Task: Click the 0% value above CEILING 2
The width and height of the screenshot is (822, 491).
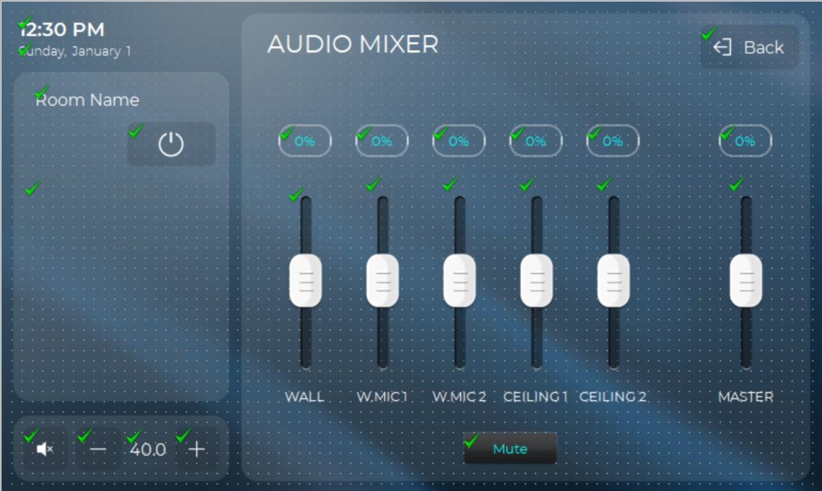Action: tap(613, 141)
